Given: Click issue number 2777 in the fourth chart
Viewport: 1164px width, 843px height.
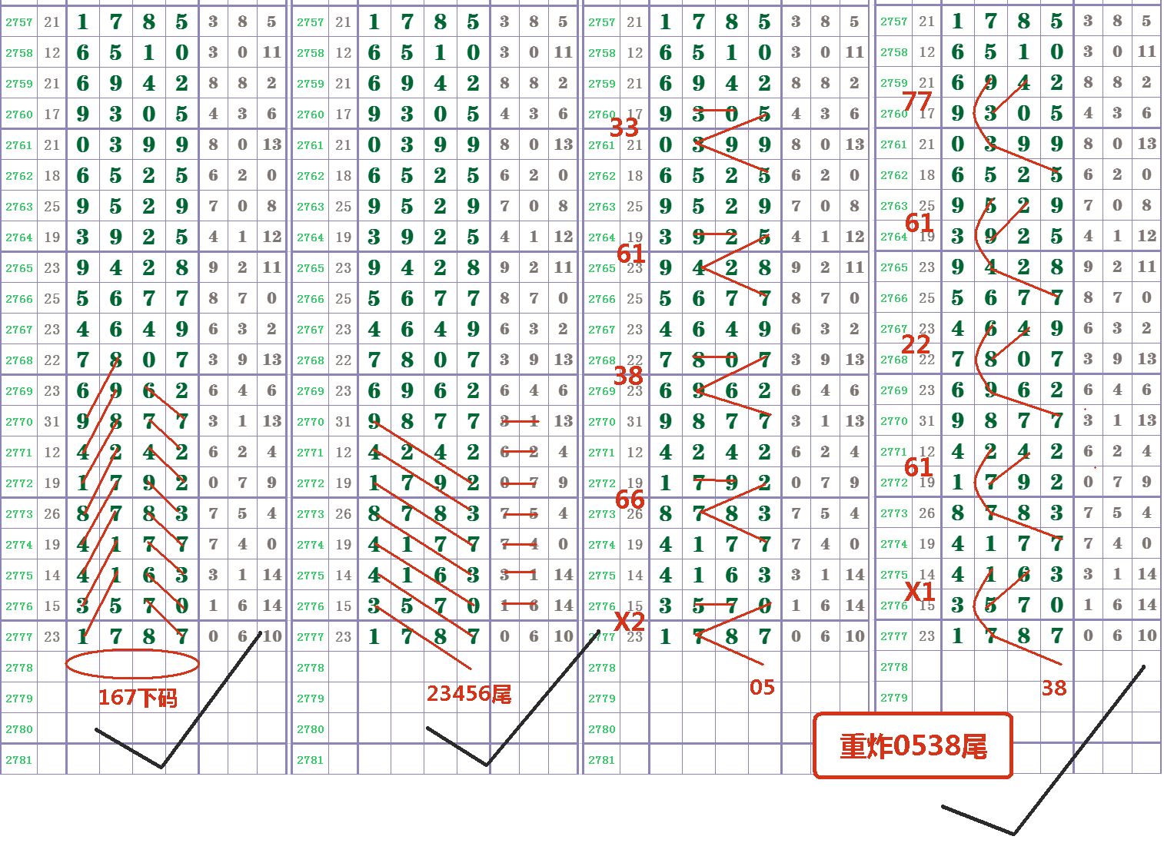Looking at the screenshot, I should [x=894, y=636].
